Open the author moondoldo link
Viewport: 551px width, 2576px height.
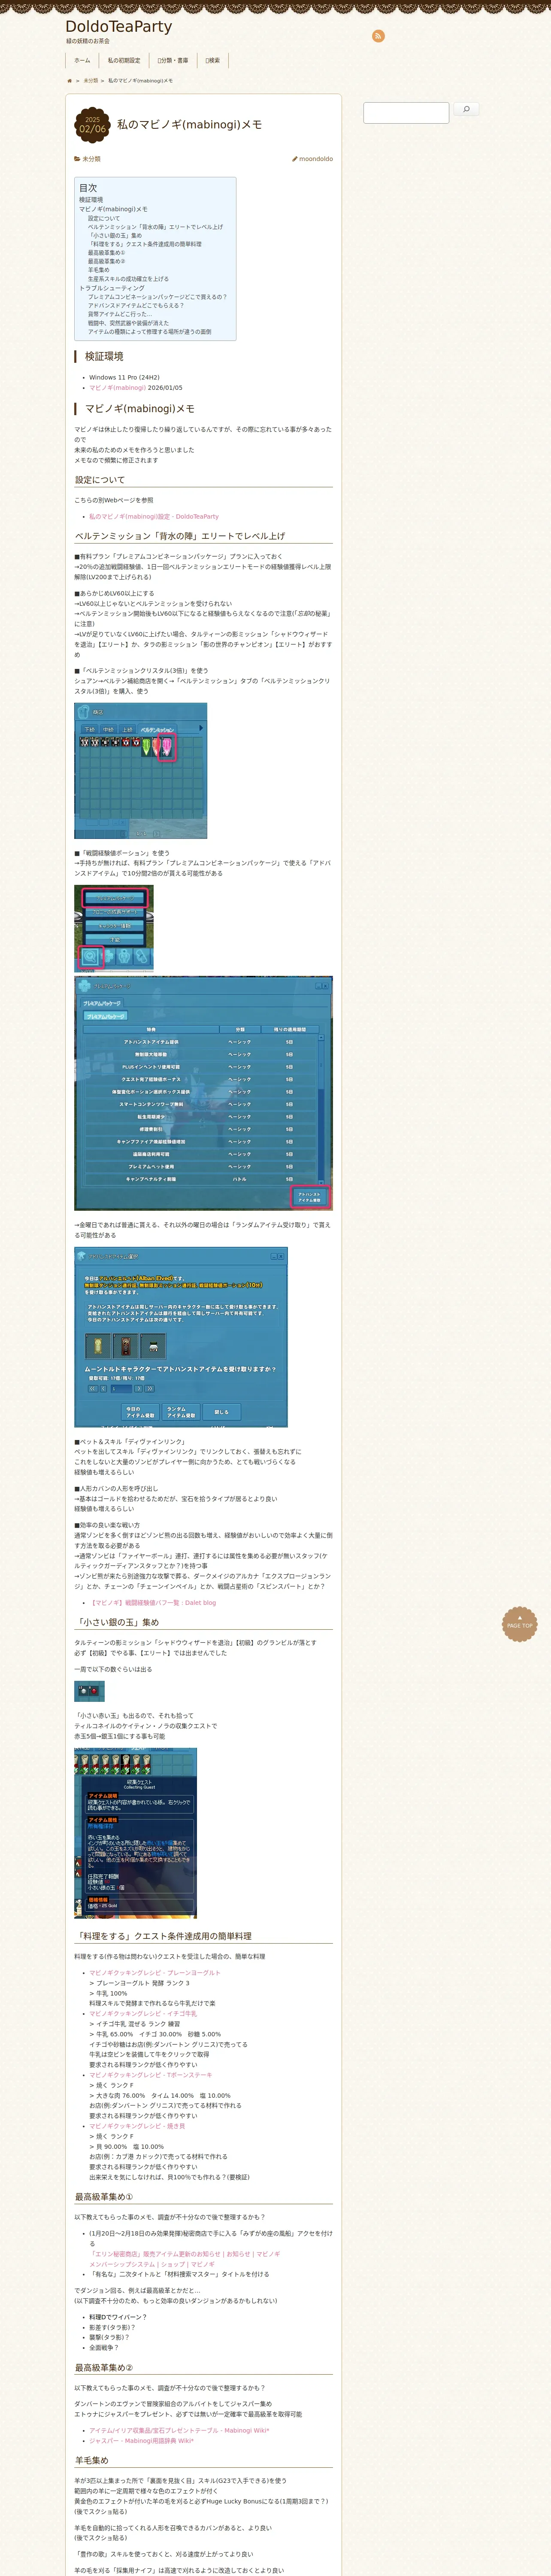(x=316, y=159)
